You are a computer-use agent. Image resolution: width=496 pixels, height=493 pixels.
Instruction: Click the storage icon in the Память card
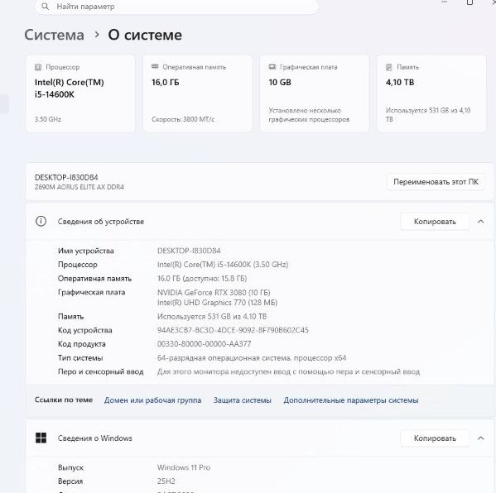click(x=389, y=67)
